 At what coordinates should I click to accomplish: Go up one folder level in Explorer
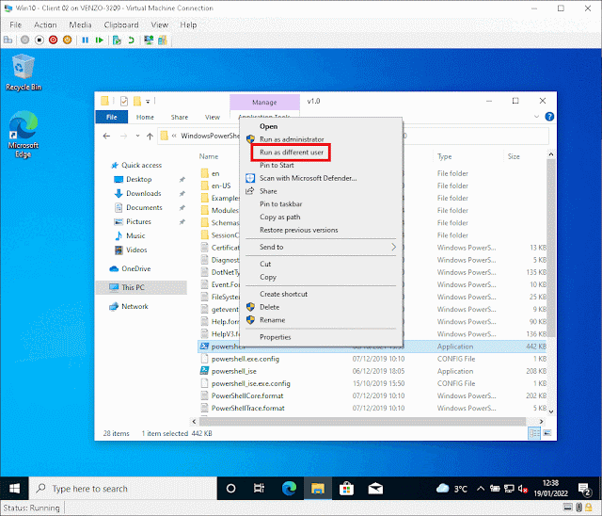click(x=150, y=136)
